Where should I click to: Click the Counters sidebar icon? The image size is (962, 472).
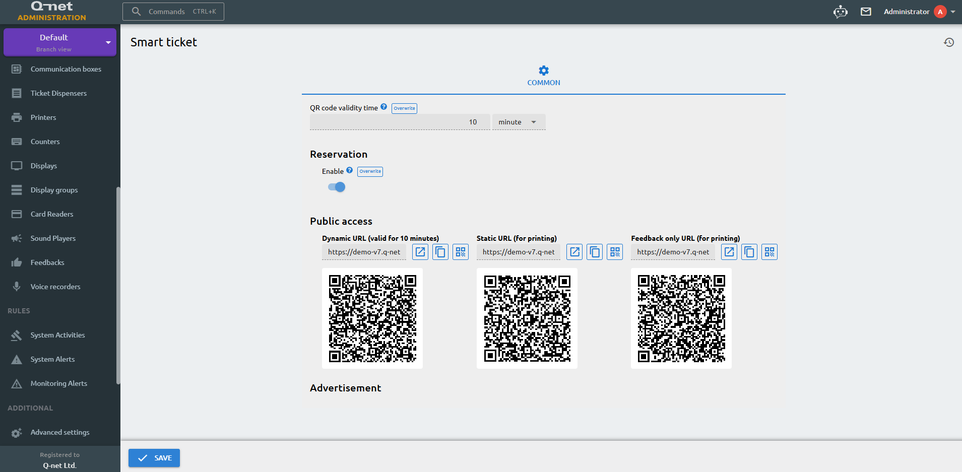point(17,142)
